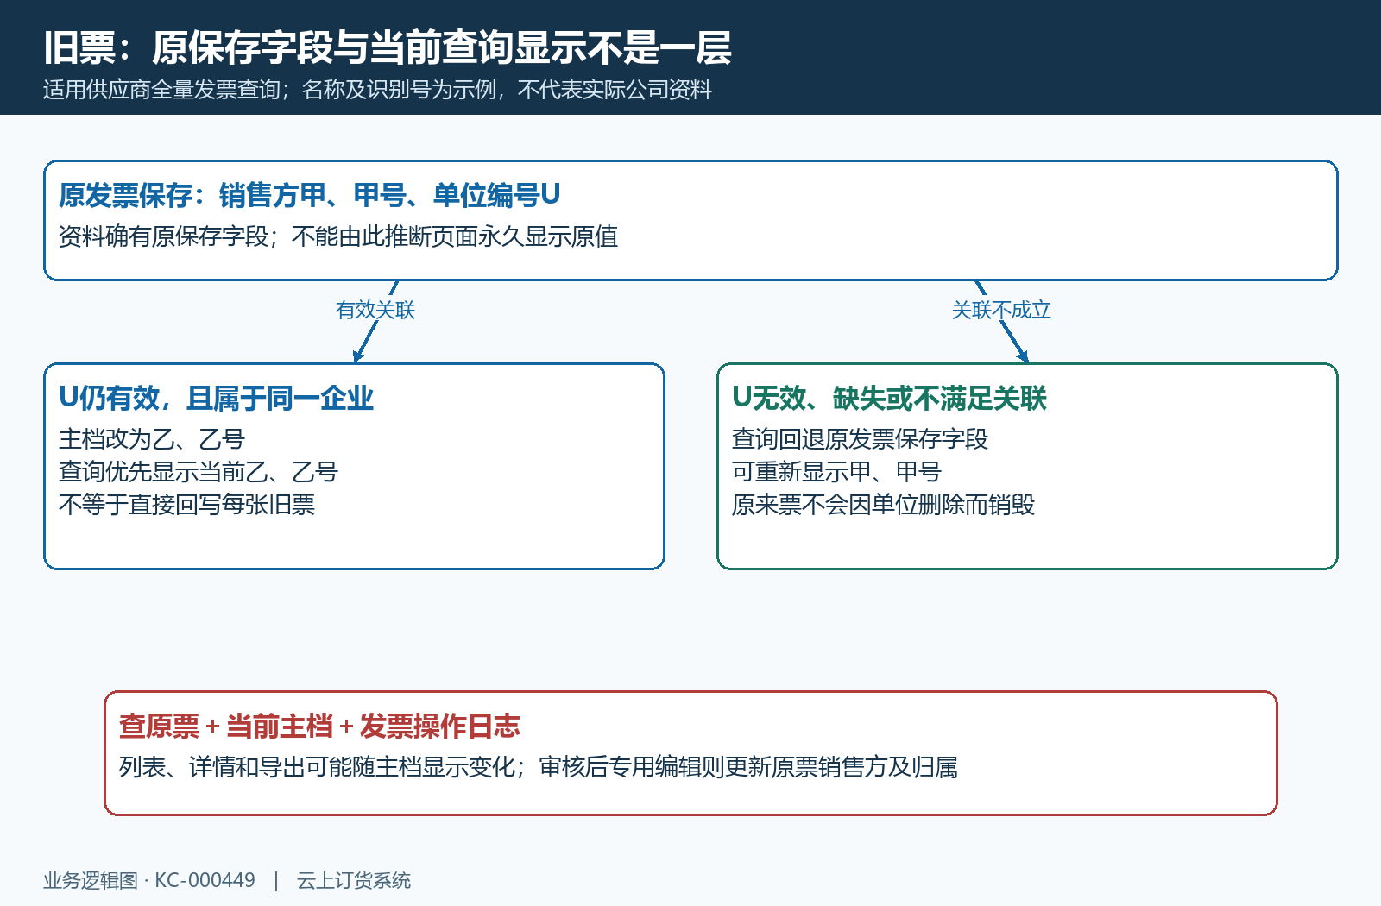
Task: Click line 不等于直接回写每张旧票
Action: click(186, 505)
